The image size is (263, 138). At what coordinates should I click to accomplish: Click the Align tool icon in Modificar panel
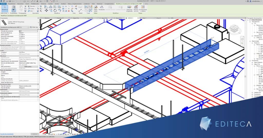46,7
